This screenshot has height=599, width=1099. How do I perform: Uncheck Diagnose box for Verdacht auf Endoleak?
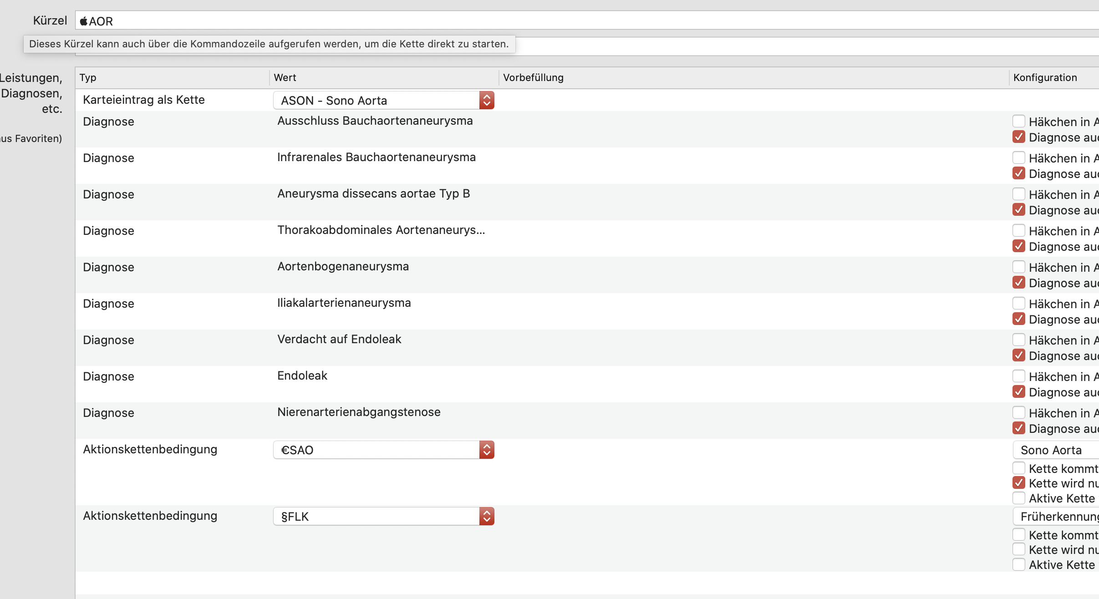pos(1019,355)
